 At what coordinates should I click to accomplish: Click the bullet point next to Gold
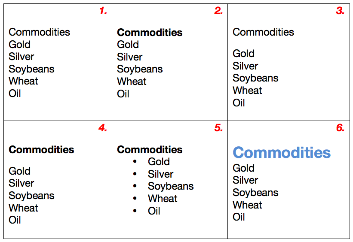(x=135, y=162)
